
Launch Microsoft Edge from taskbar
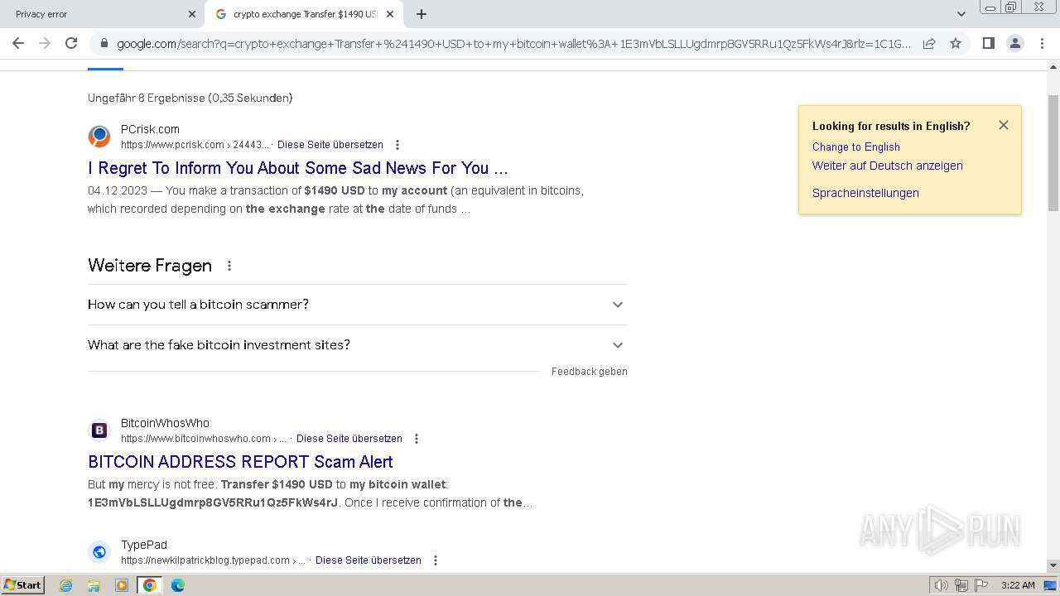(178, 585)
